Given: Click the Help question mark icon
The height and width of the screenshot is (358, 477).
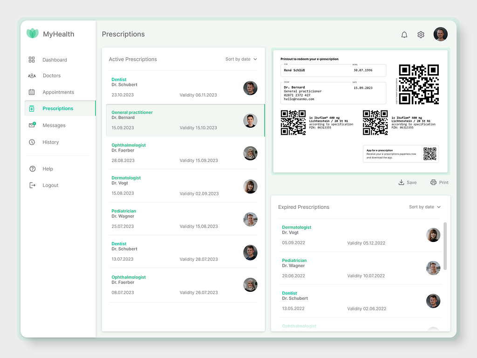Looking at the screenshot, I should [x=32, y=169].
